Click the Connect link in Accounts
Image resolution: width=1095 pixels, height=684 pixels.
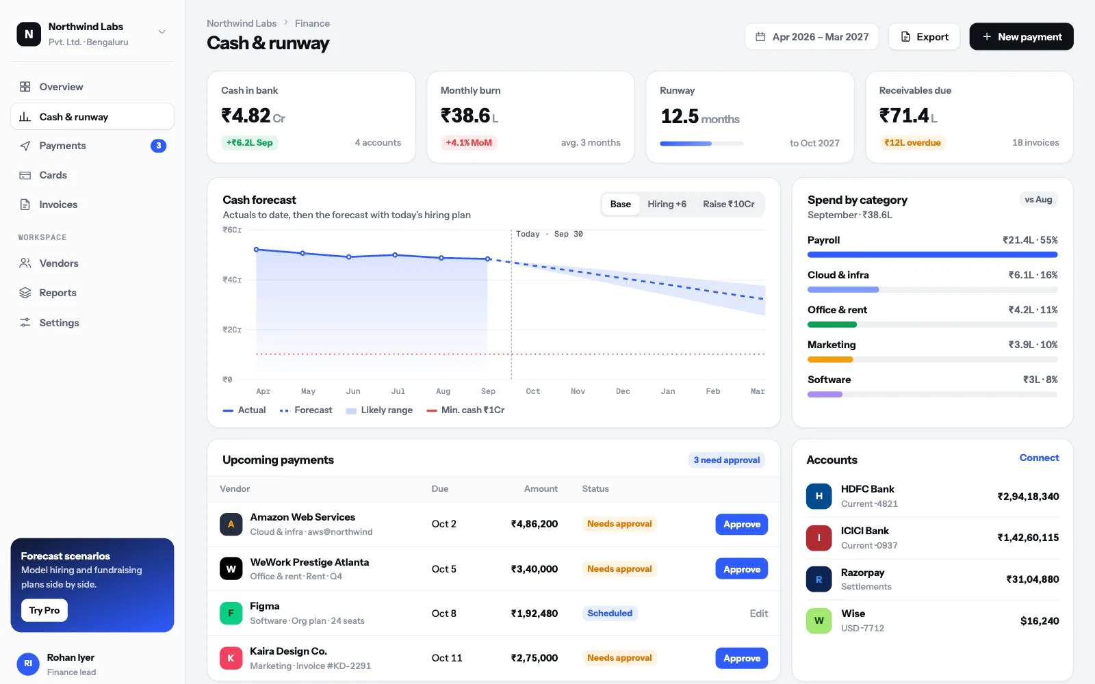coord(1039,458)
